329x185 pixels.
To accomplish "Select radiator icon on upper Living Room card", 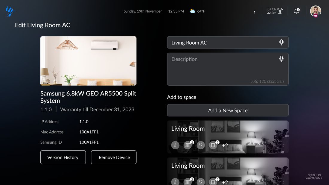I will (x=188, y=145).
